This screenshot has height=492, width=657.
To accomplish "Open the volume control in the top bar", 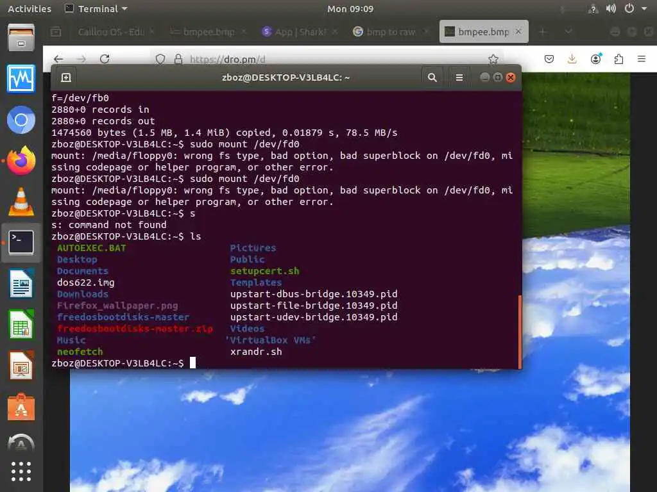I will [611, 8].
